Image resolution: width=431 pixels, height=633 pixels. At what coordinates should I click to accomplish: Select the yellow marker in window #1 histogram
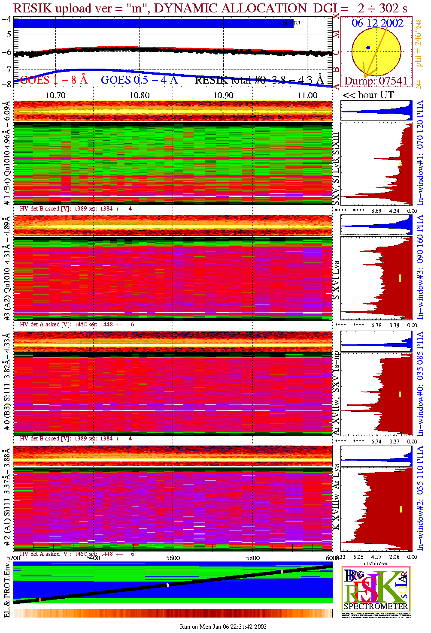(400, 163)
